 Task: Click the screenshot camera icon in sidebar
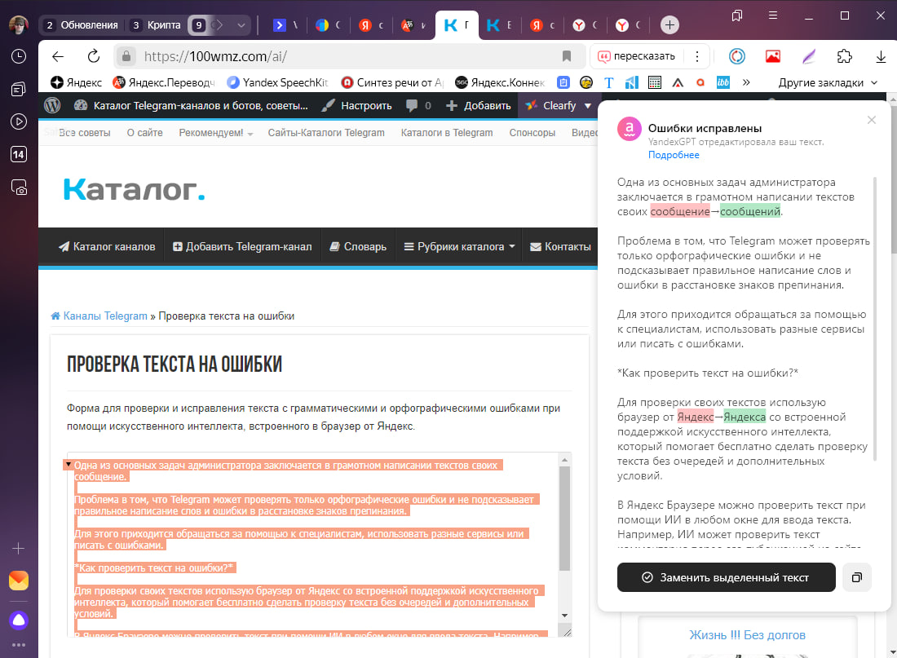coord(19,187)
